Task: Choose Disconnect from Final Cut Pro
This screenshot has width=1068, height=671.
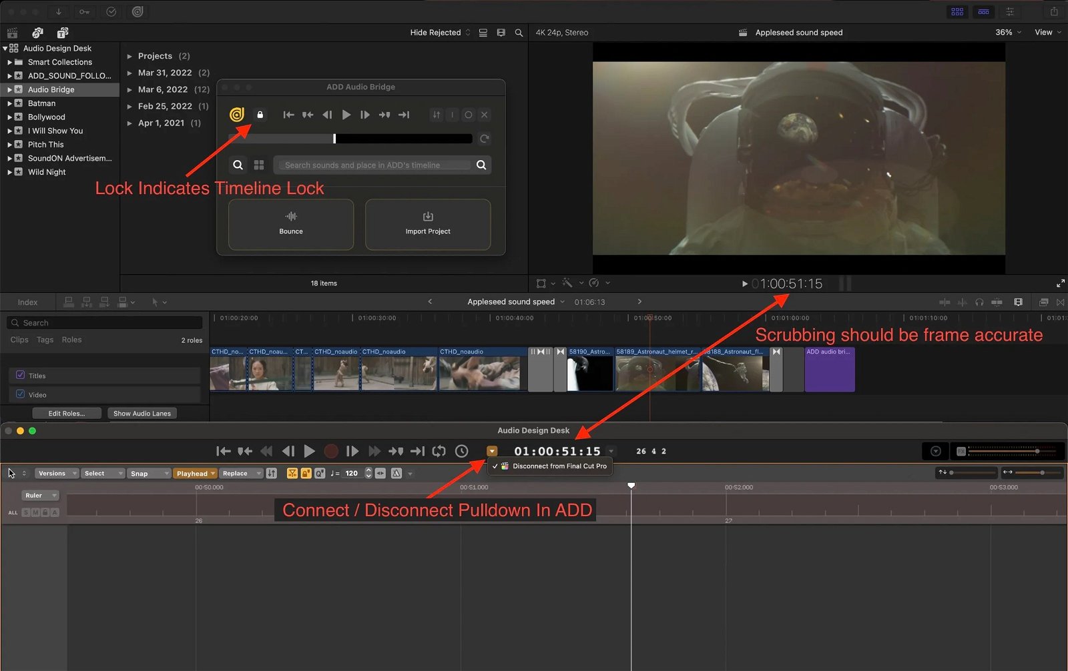Action: click(x=551, y=466)
